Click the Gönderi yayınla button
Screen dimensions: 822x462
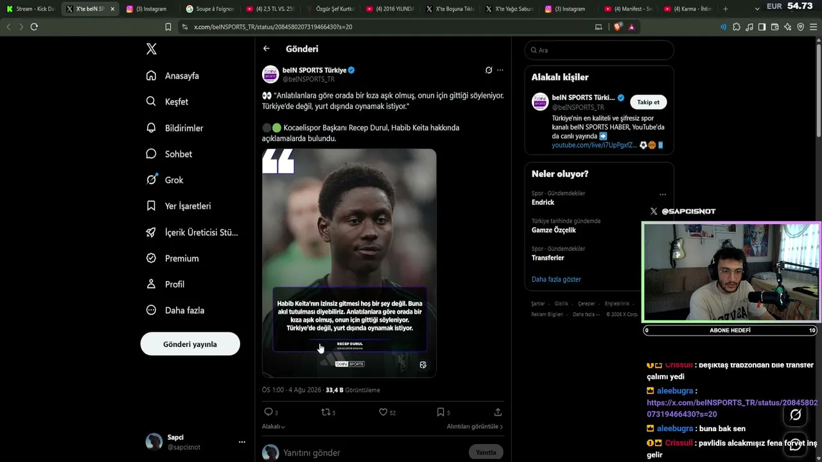[190, 344]
